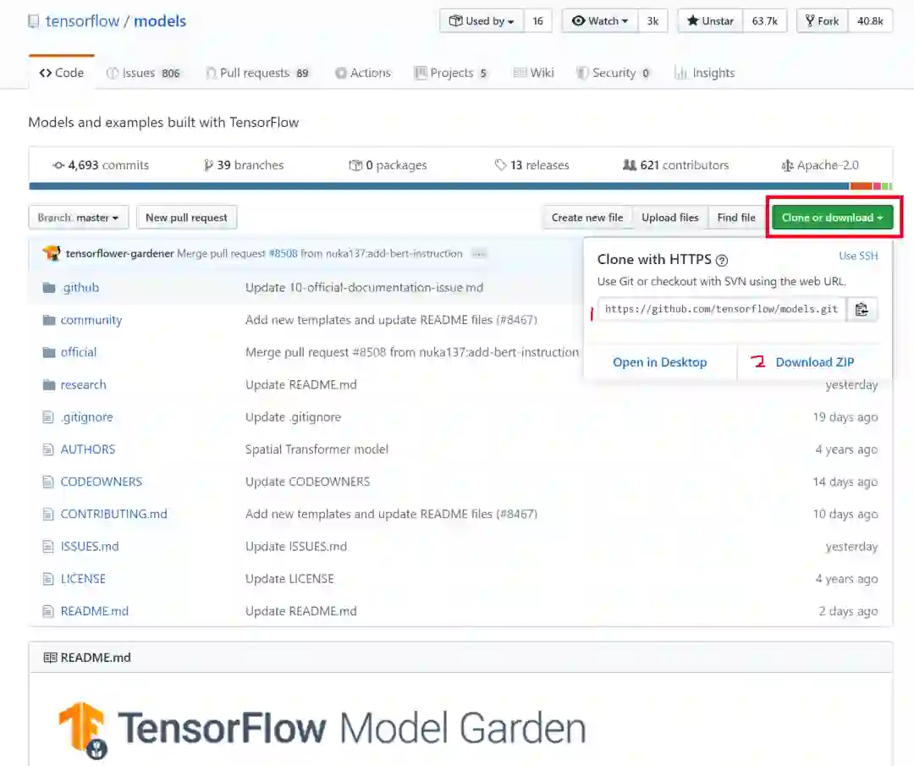The image size is (914, 766).
Task: Click the official folder icon
Action: point(49,352)
